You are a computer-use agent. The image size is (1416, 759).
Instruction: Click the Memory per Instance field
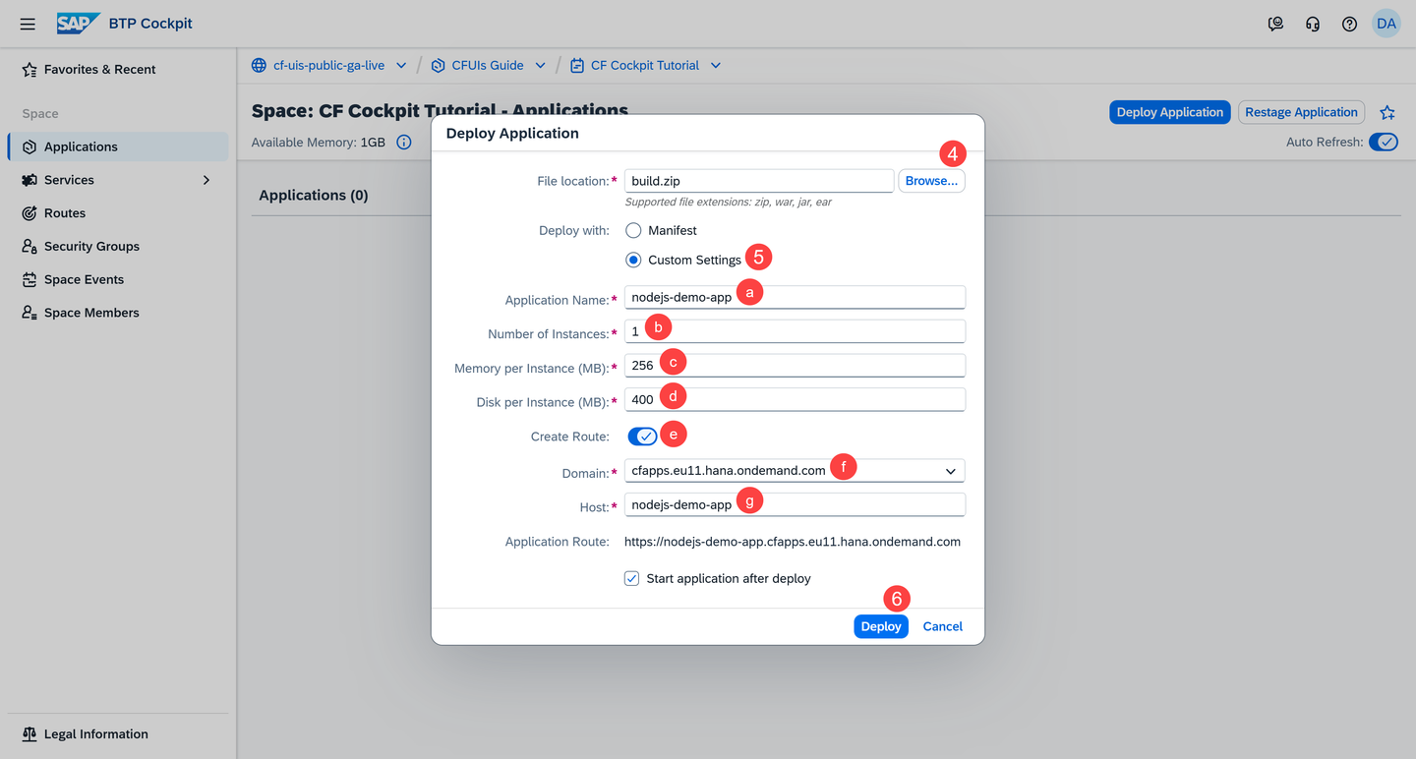[x=795, y=365]
